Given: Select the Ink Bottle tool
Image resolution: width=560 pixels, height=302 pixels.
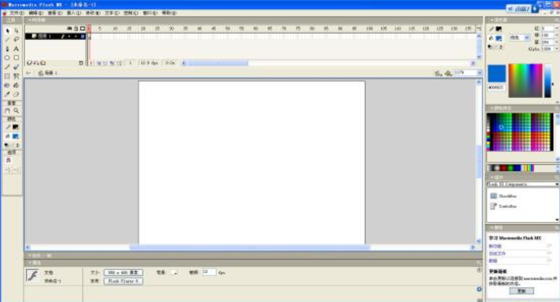Looking at the screenshot, I should pyautogui.click(x=8, y=85).
